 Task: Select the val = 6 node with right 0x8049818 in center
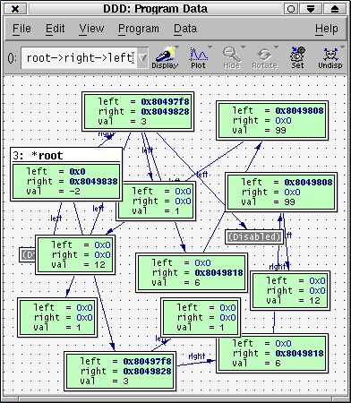pos(192,272)
